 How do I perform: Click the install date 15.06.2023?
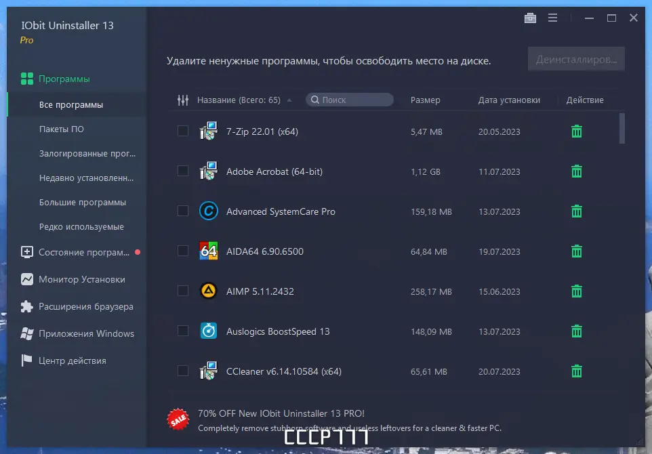tap(499, 292)
